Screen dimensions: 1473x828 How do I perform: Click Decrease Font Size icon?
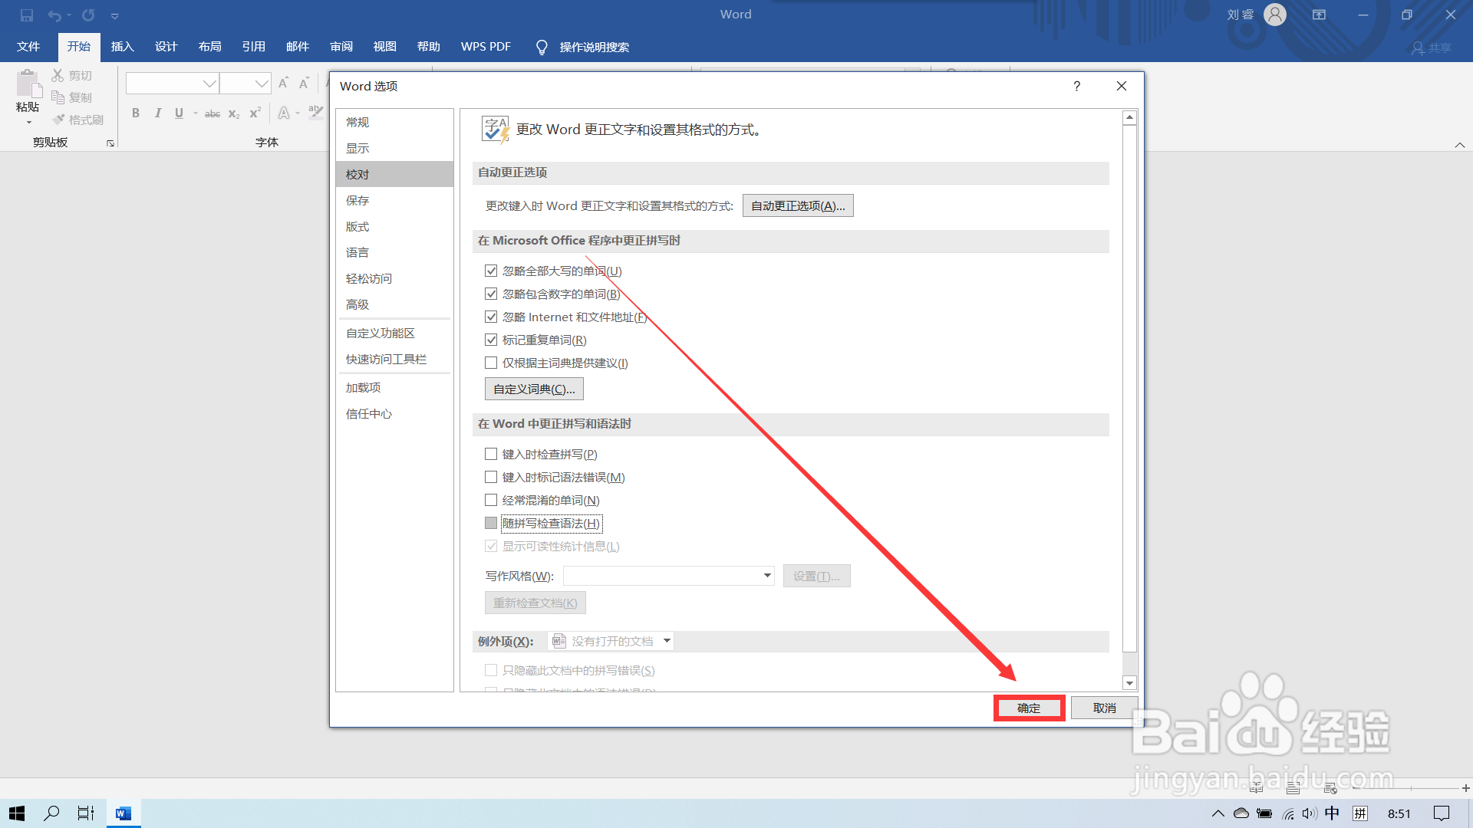304,83
